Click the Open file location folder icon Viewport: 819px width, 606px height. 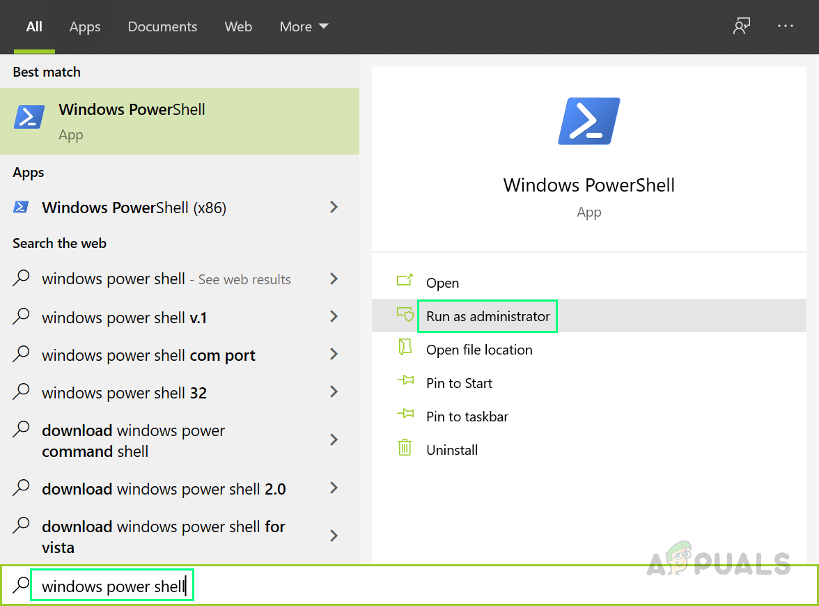(405, 347)
